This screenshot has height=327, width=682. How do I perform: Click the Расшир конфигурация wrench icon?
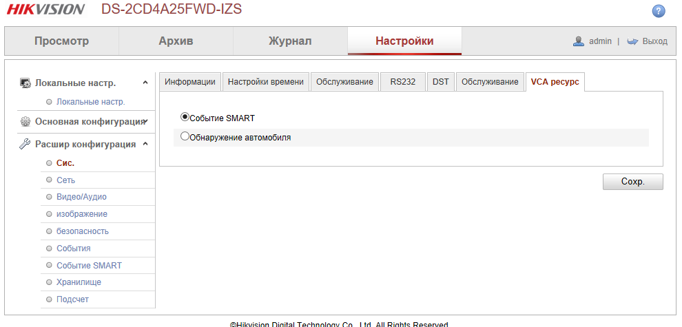pyautogui.click(x=25, y=144)
